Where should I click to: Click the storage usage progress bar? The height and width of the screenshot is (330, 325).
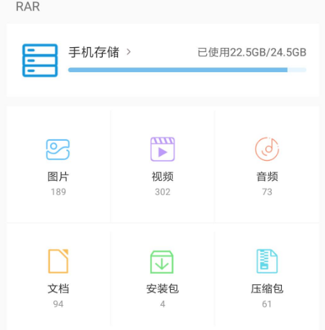tap(187, 70)
